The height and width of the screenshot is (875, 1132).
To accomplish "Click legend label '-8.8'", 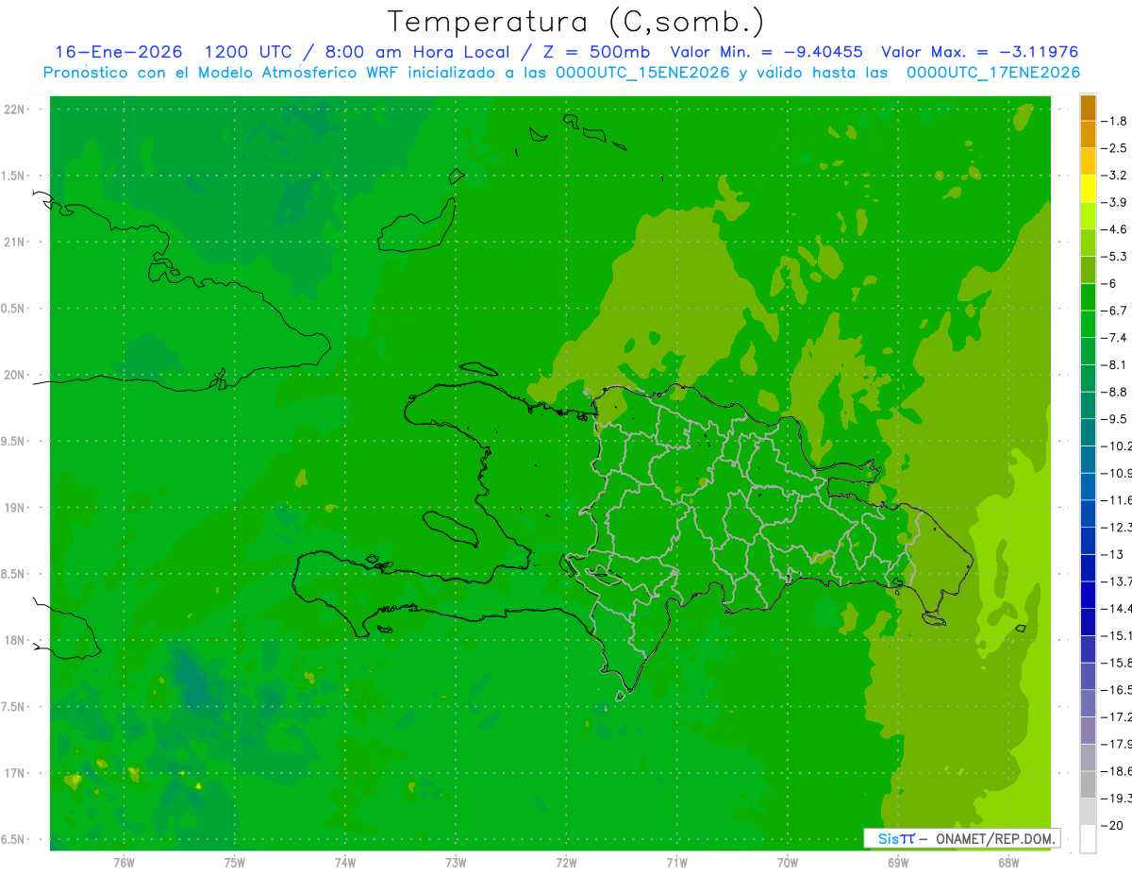I will (1114, 392).
